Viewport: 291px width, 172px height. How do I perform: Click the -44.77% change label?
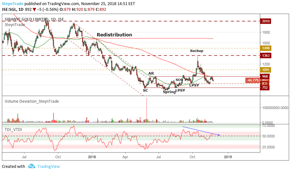pos(253,80)
